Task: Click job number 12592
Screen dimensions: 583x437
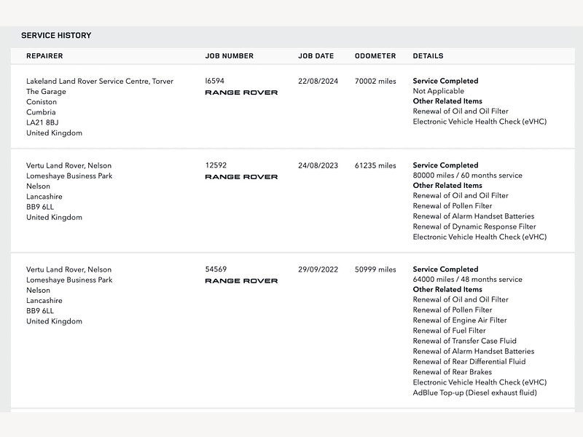Action: [x=216, y=165]
